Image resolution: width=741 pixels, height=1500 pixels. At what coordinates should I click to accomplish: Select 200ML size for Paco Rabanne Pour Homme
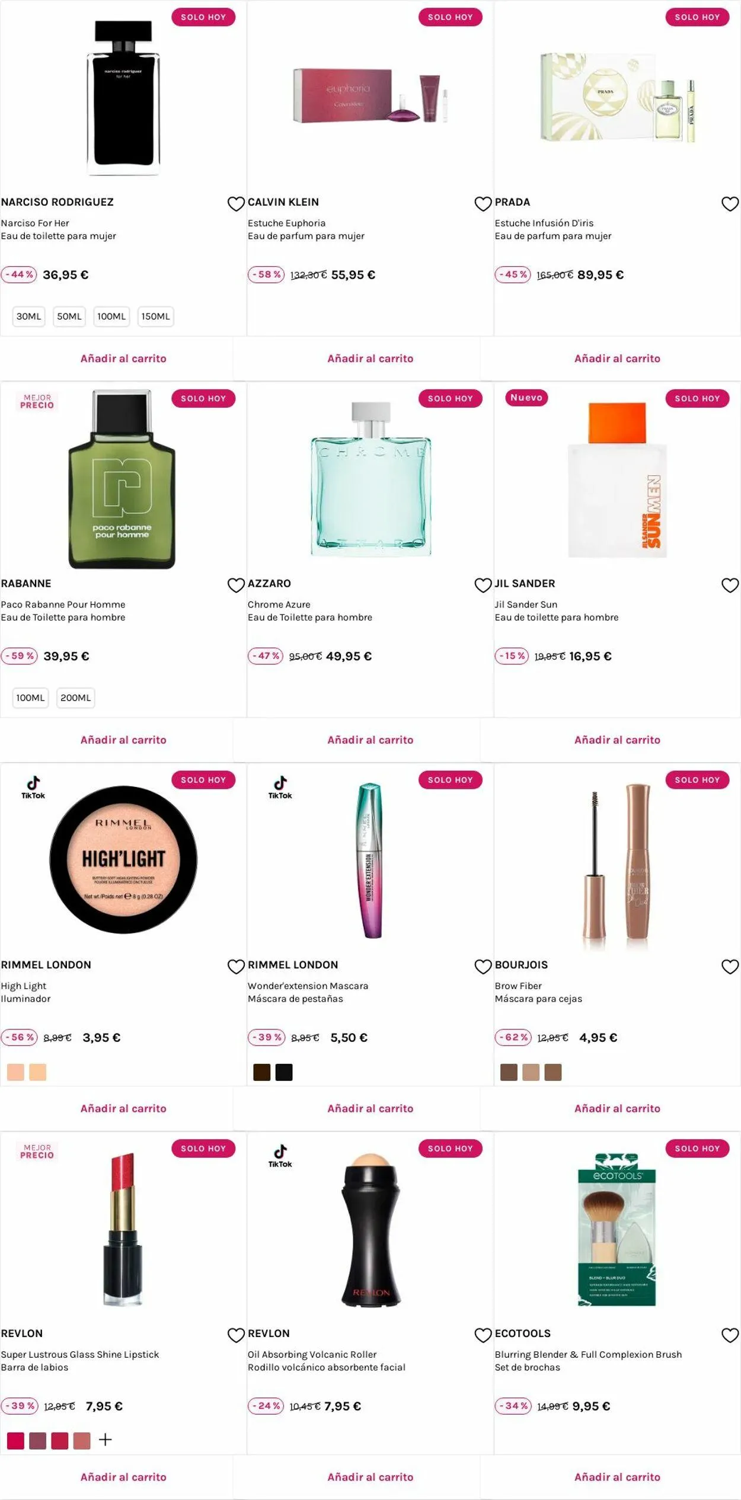click(x=76, y=698)
